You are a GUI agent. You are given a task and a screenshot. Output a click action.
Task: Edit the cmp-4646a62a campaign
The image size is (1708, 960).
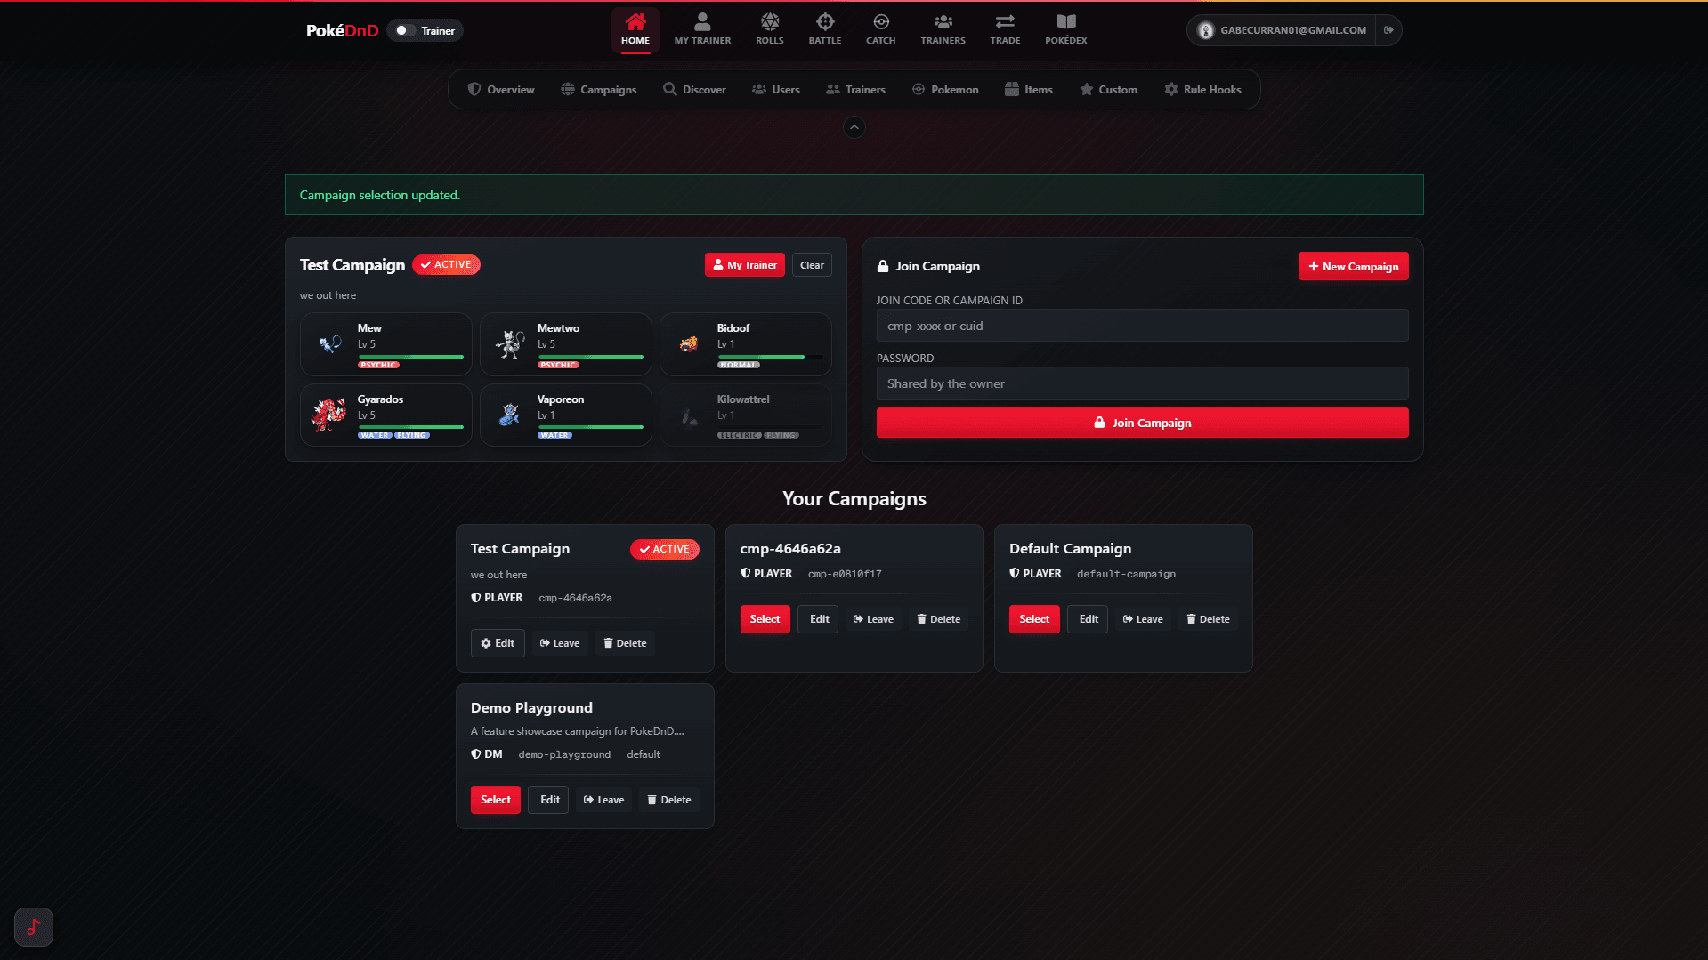819,619
